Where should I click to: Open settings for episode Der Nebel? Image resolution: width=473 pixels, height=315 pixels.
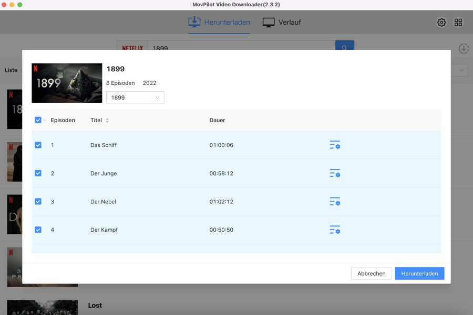click(335, 202)
